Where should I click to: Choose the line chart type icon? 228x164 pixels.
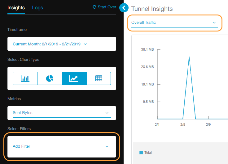[74, 78]
